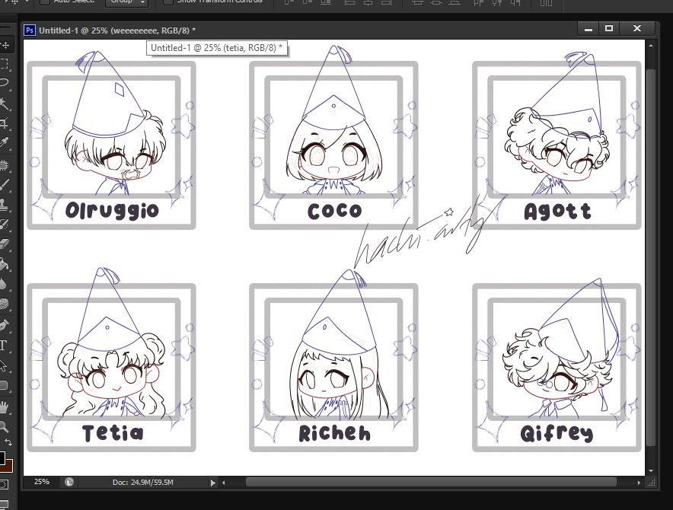Open the brown background color picker

[8, 466]
